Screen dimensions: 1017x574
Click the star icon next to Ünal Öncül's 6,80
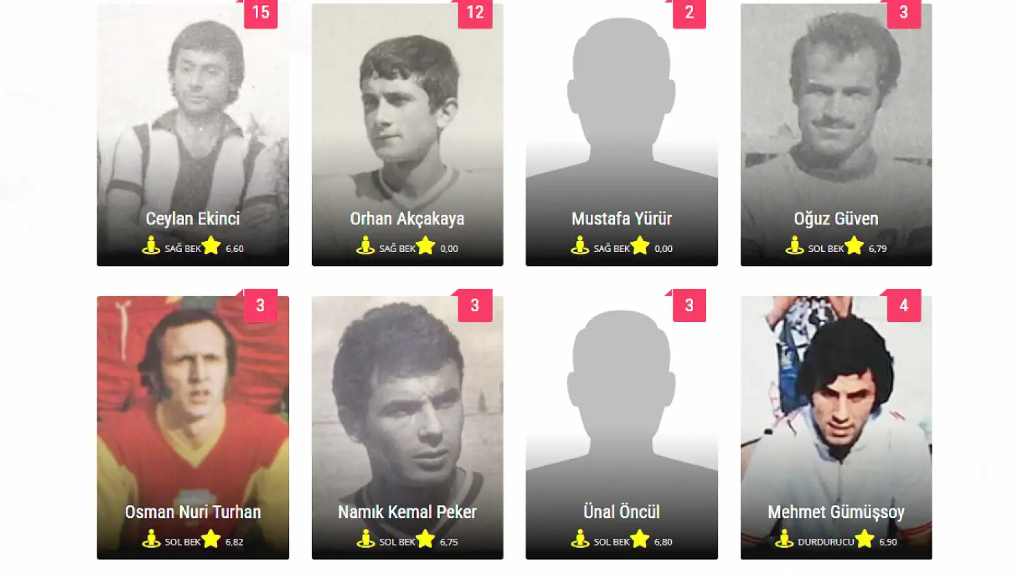point(640,538)
